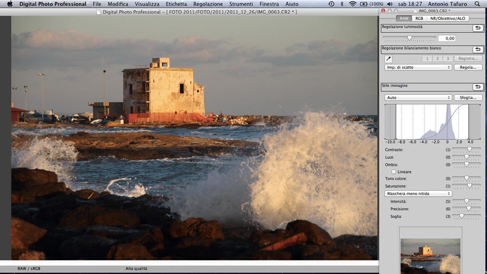Screen dimensions: 487x274
Task: Open the Auto picture style dropdown
Action: (418, 98)
